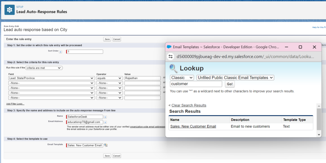Minimize the Email Templates popup window
Image resolution: width=326 pixels, height=163 pixels.
[286, 47]
